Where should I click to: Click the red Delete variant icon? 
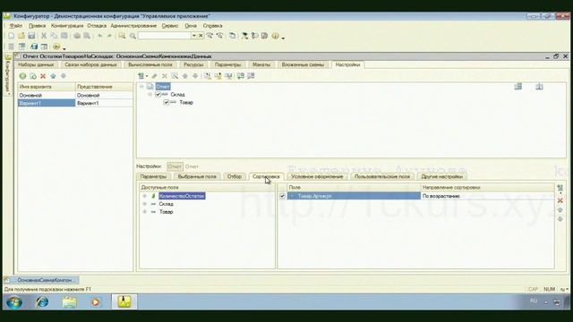tap(43, 76)
